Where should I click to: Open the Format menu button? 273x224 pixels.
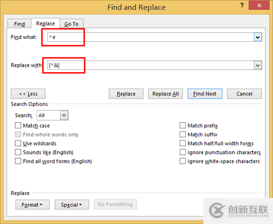tap(33, 205)
